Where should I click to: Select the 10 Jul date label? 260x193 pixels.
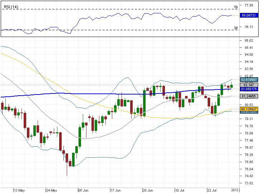point(181,190)
